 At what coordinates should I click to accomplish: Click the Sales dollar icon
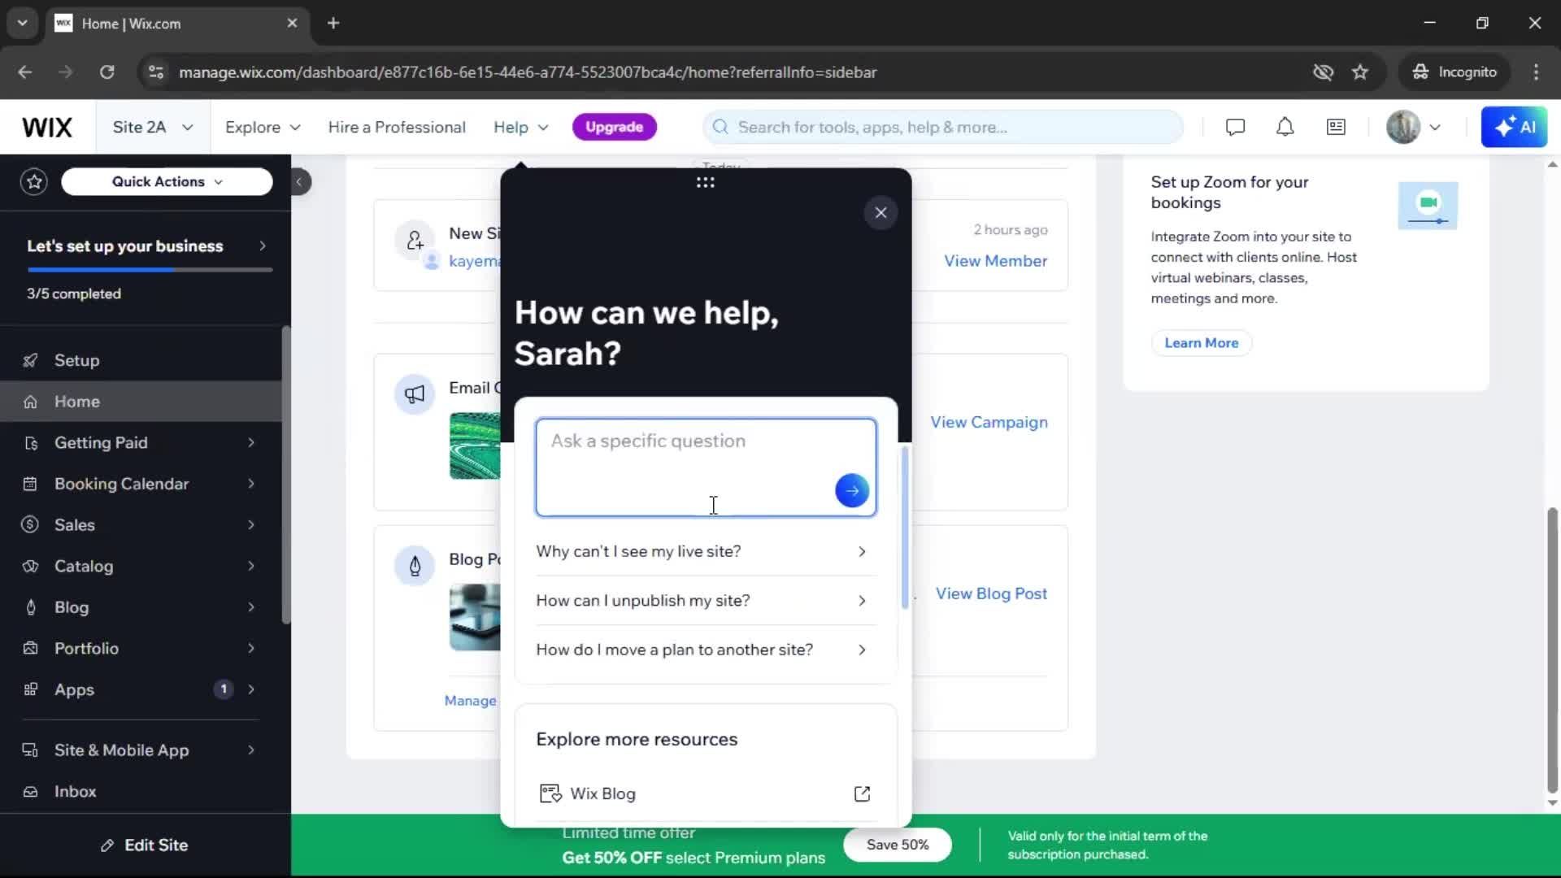(30, 525)
